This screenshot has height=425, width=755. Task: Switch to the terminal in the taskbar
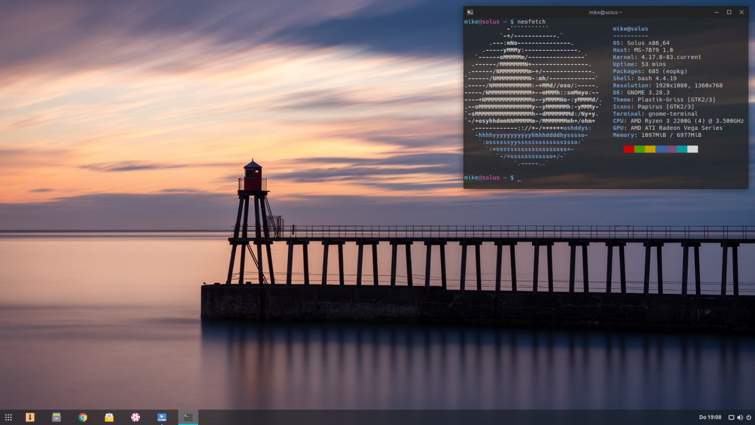point(188,417)
